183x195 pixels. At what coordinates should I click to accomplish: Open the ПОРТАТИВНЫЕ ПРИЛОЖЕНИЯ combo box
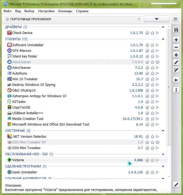point(73,19)
